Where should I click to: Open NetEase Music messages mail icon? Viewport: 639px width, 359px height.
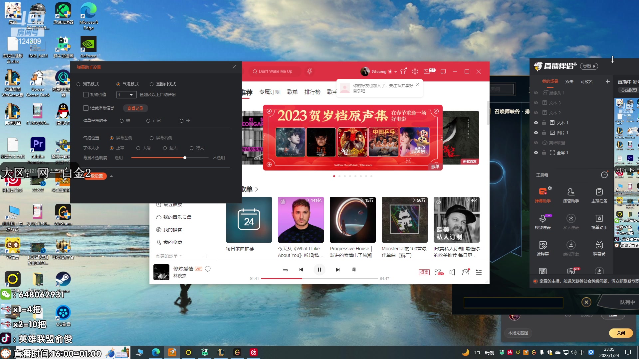pos(427,71)
